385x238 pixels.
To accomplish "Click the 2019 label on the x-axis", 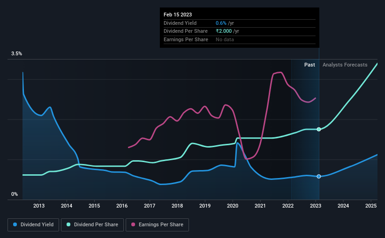I will pos(205,206).
